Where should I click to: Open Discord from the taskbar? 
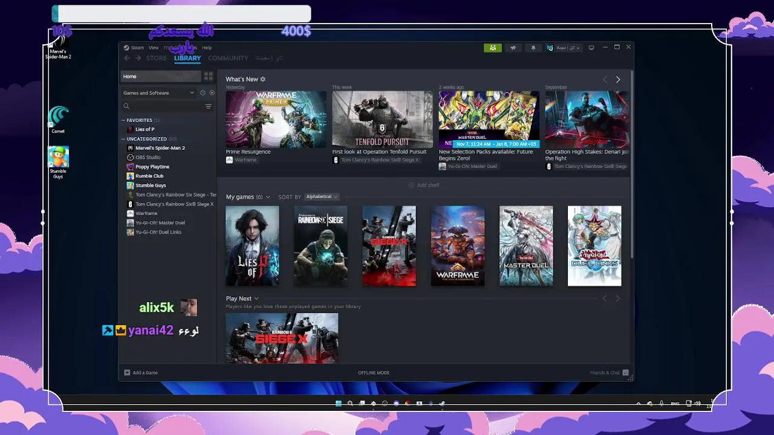click(x=396, y=403)
